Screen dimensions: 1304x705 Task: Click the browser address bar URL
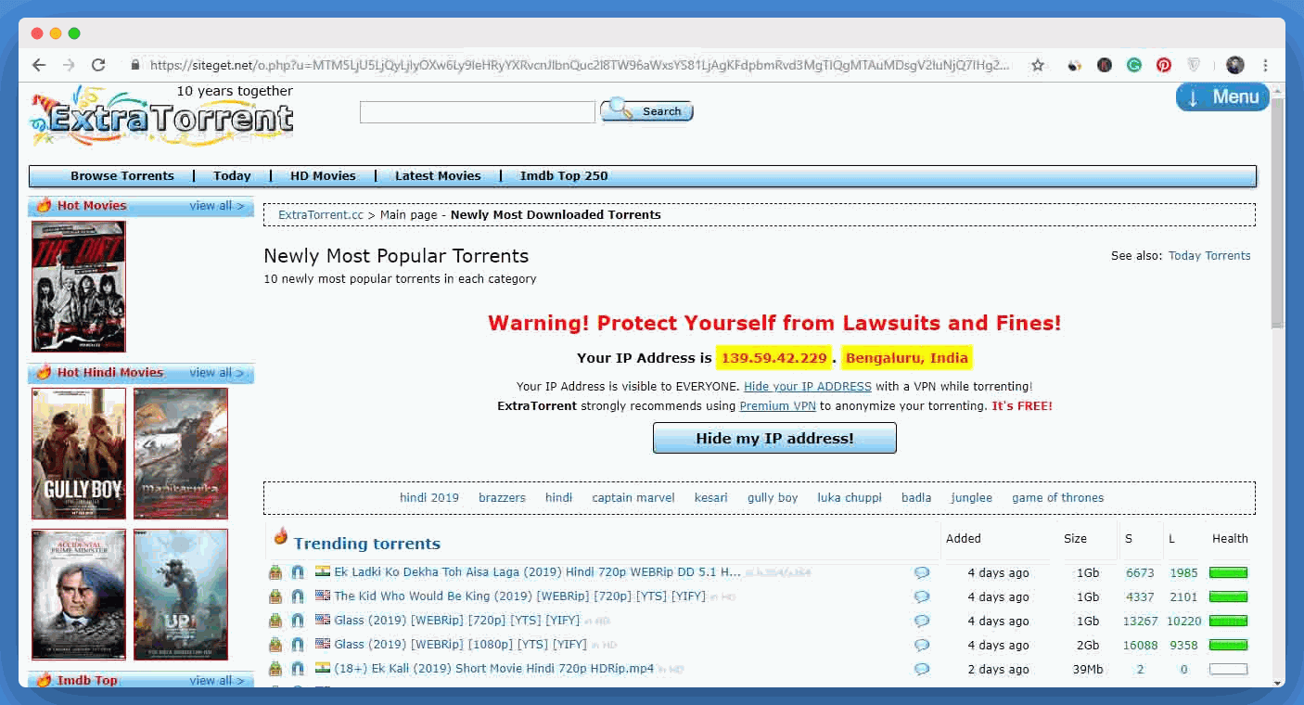pos(580,65)
